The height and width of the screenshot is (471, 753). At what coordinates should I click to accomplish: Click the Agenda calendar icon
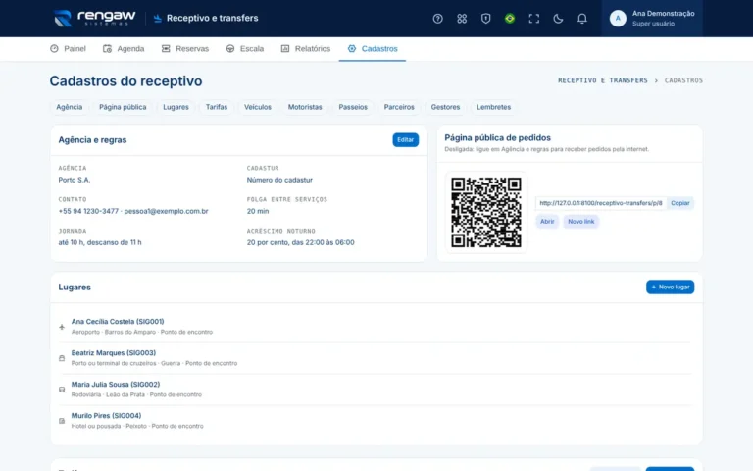[107, 48]
